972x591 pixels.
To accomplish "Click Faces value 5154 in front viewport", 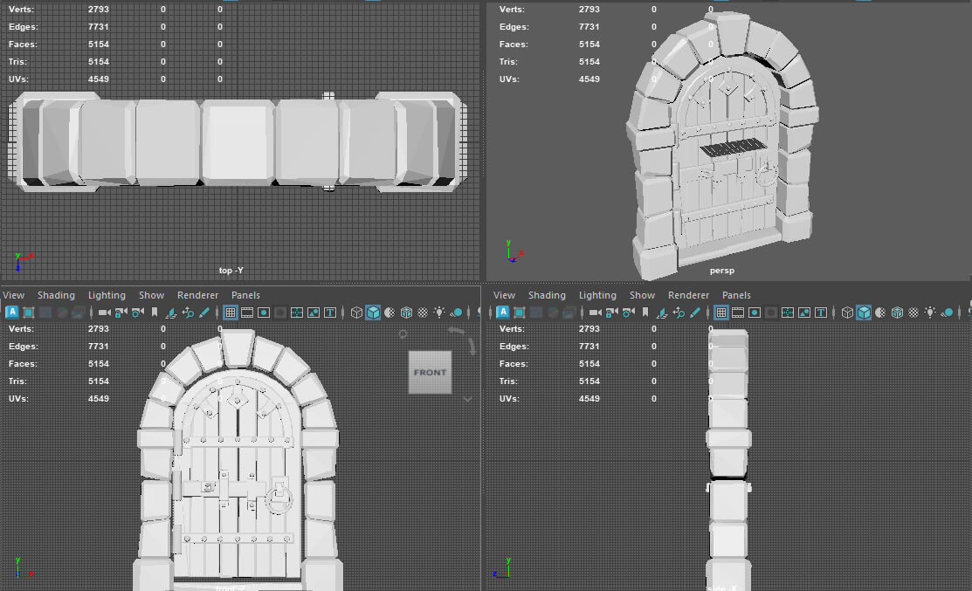I will 99,364.
